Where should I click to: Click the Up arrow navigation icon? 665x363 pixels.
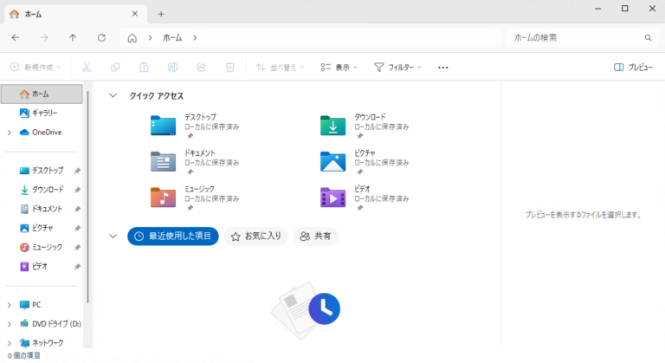[x=73, y=38]
